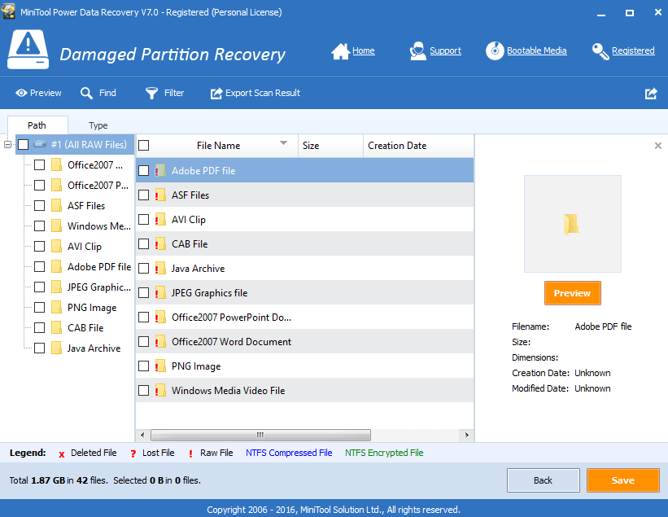Click the horizontal scrollbar right arrow

point(467,435)
